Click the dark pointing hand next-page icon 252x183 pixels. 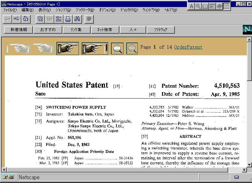point(68,48)
